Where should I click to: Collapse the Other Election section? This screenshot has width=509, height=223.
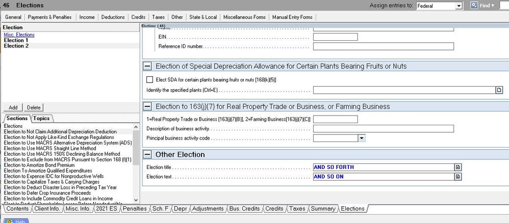coord(147,154)
